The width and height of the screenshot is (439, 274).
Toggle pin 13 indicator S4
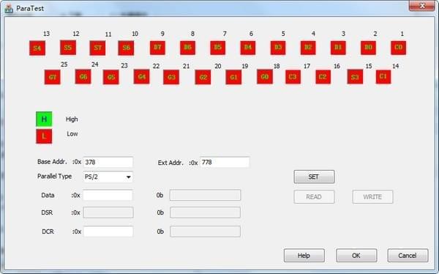[37, 48]
